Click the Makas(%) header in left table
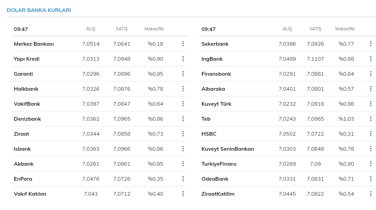This screenshot has height=210, width=376. tap(154, 29)
